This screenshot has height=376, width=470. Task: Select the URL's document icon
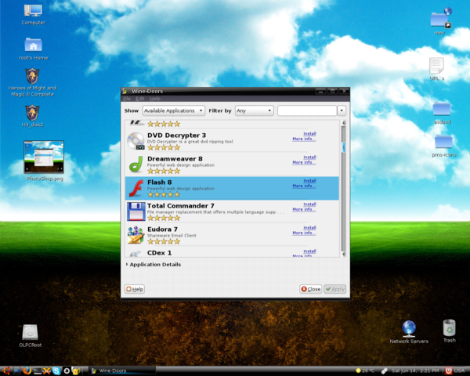(436, 66)
